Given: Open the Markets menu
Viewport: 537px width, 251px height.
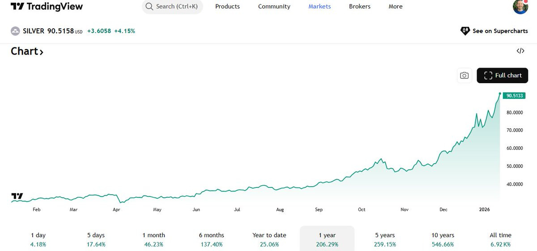Looking at the screenshot, I should coord(320,7).
